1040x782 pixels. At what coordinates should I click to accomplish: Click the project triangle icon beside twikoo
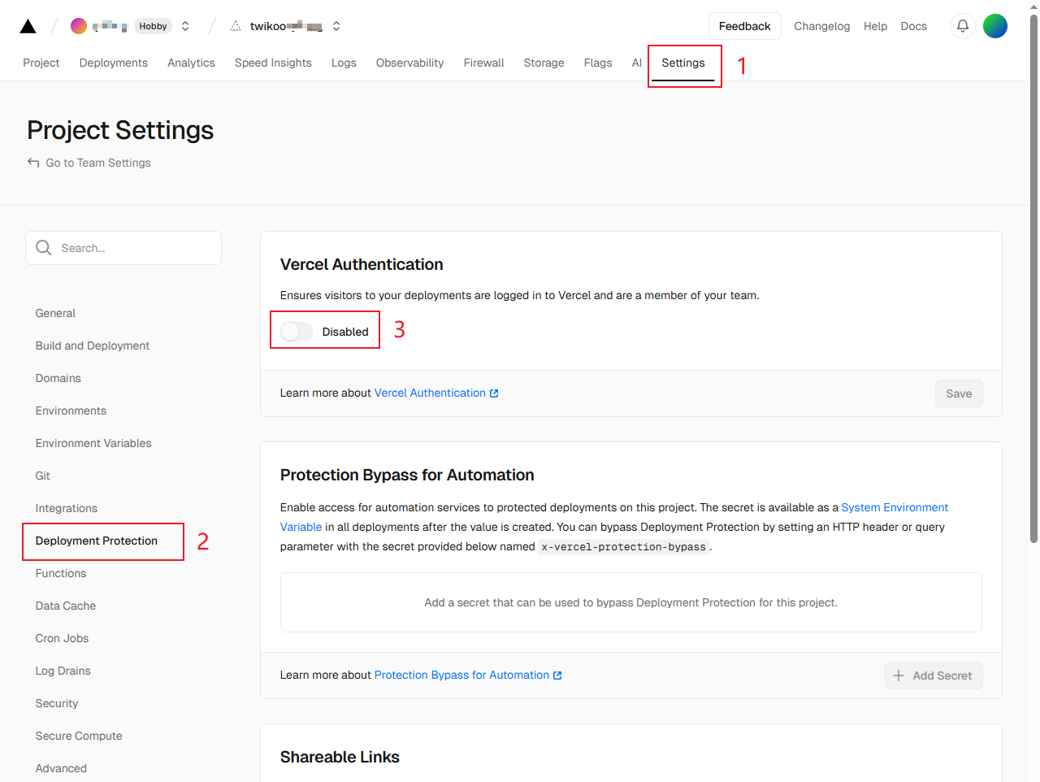(236, 26)
